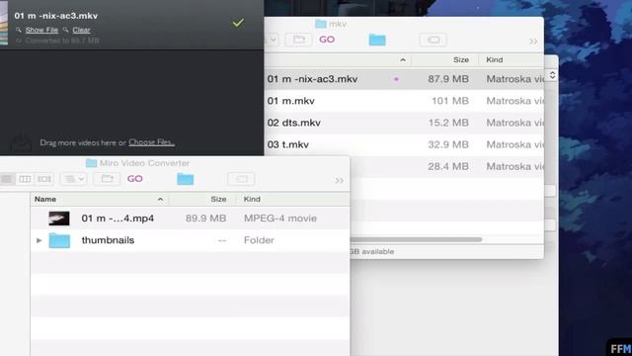The width and height of the screenshot is (632, 356).
Task: Expand the mkv window toolbar overflow chevrons
Action: [533, 42]
